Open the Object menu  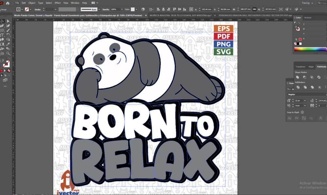coord(32,3)
